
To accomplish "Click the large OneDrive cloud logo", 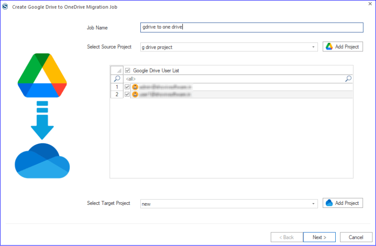I will point(42,161).
